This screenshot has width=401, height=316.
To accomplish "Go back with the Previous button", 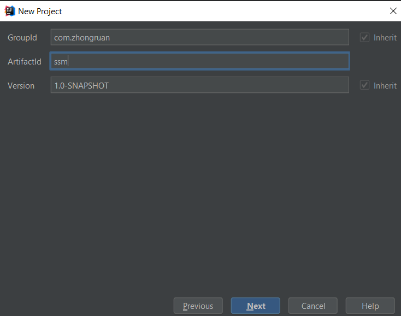I will pyautogui.click(x=198, y=306).
